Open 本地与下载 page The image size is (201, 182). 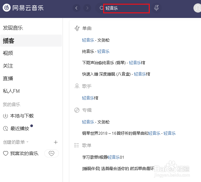pos(22,116)
